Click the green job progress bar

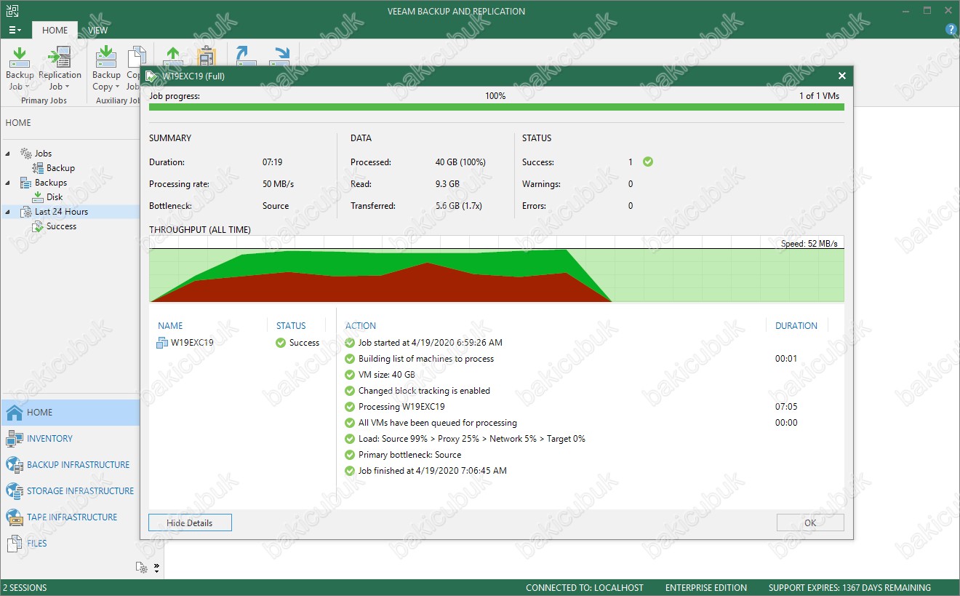(x=496, y=107)
